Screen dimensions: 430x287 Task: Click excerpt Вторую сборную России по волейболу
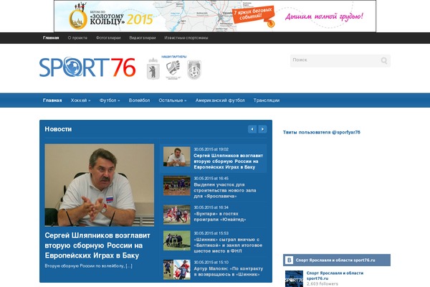coord(88,266)
